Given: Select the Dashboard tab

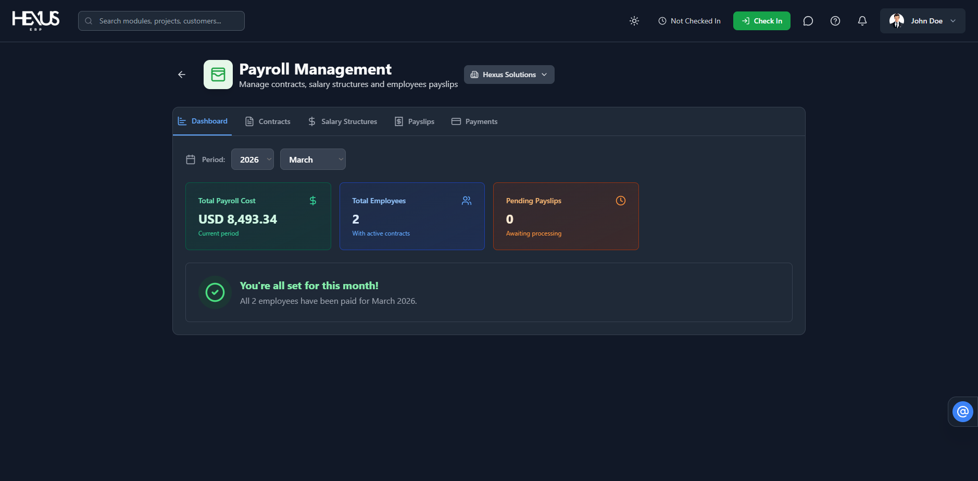Looking at the screenshot, I should 203,121.
